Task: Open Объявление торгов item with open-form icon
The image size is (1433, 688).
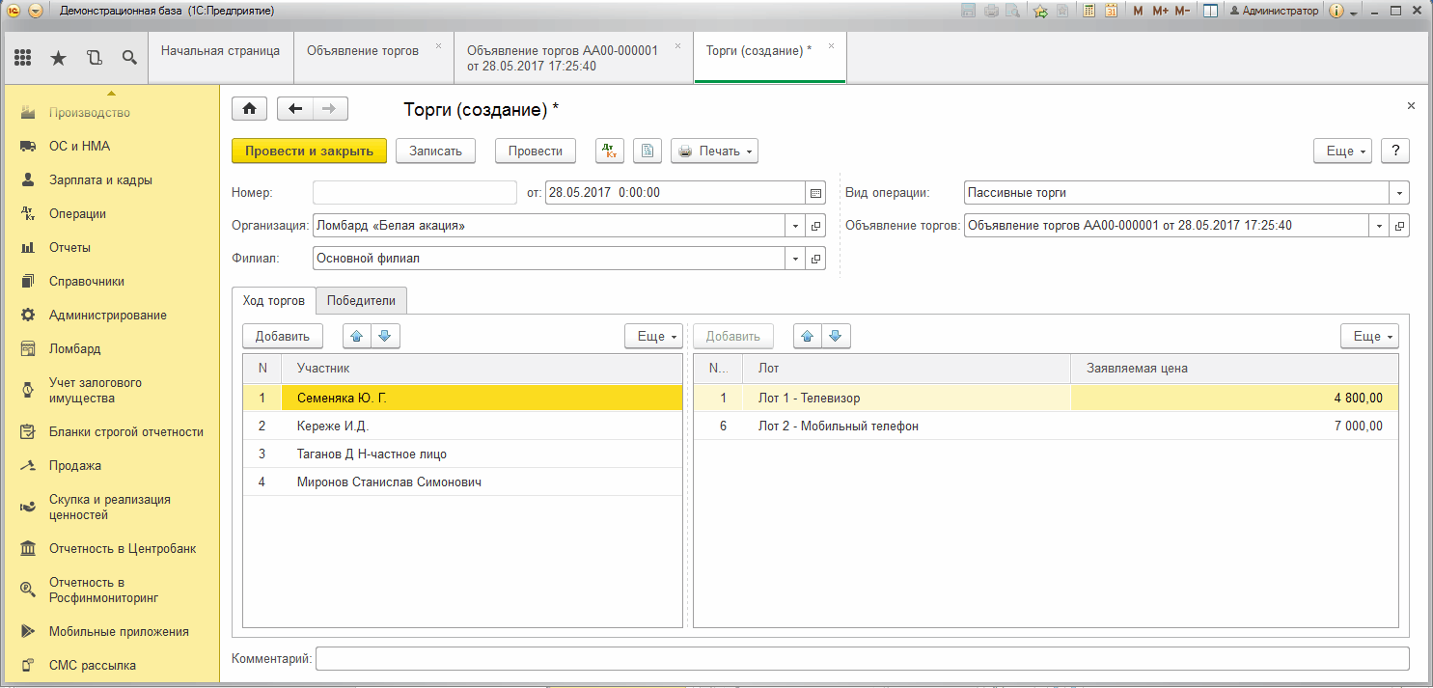Action: pos(1400,226)
